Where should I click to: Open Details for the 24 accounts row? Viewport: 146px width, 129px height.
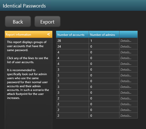click(x=126, y=47)
